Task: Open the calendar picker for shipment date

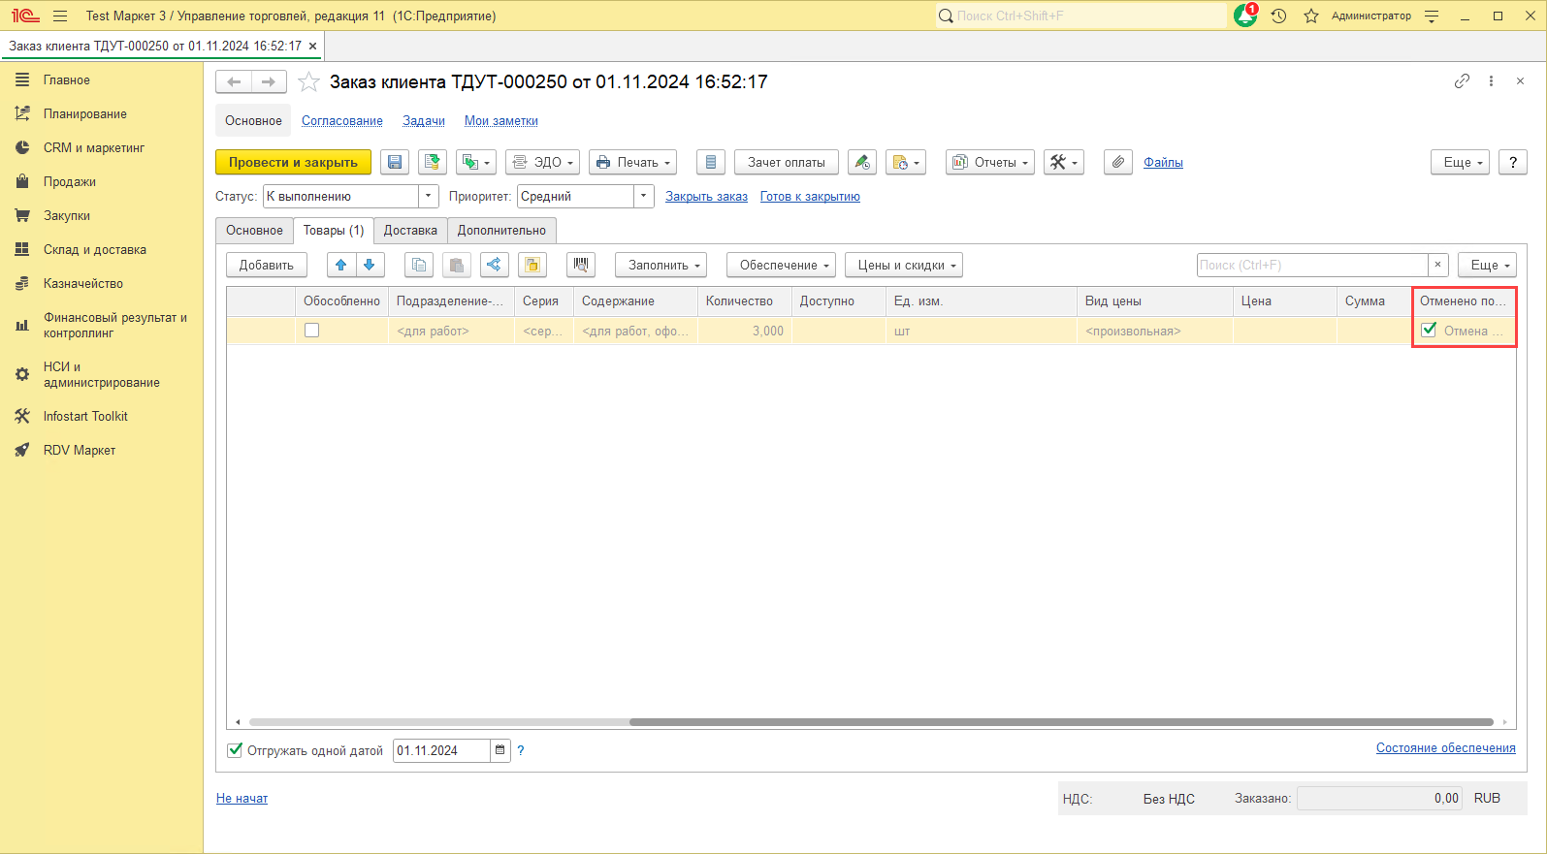Action: tap(500, 750)
